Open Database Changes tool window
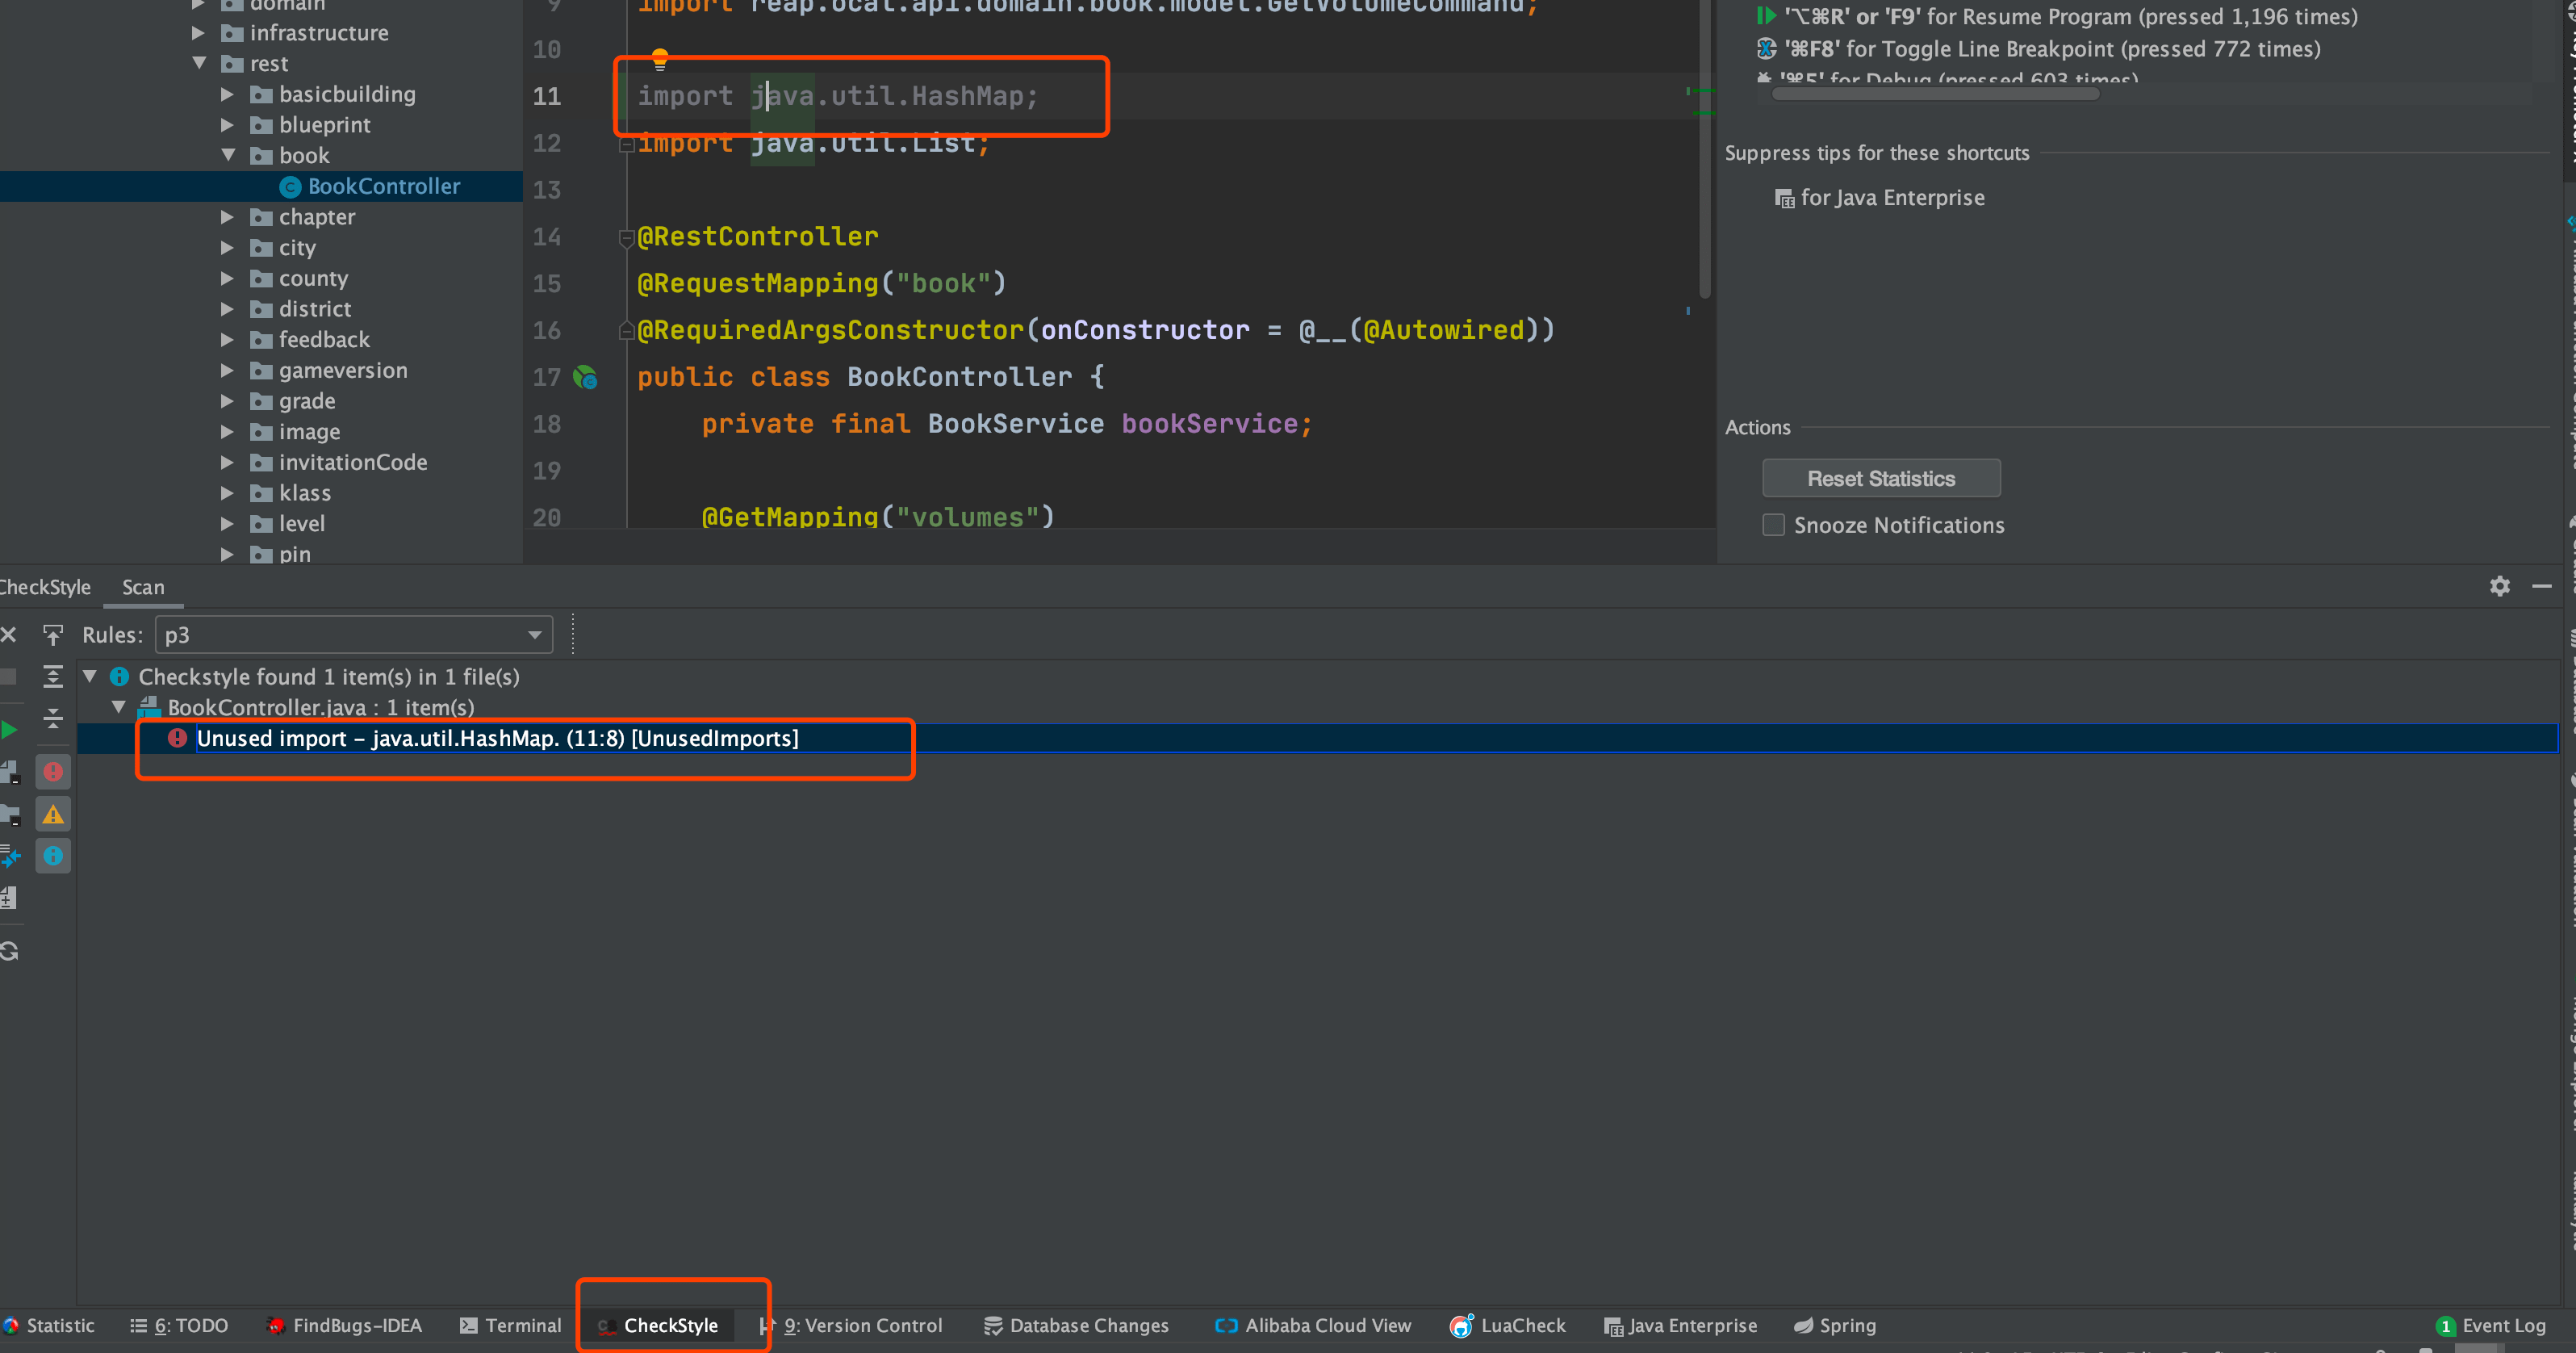Viewport: 2576px width, 1353px height. pyautogui.click(x=1076, y=1326)
